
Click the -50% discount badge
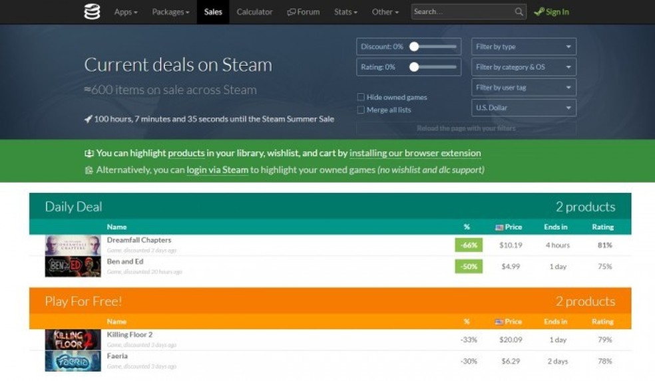pyautogui.click(x=469, y=266)
